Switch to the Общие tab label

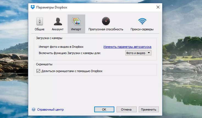pyautogui.click(x=40, y=29)
